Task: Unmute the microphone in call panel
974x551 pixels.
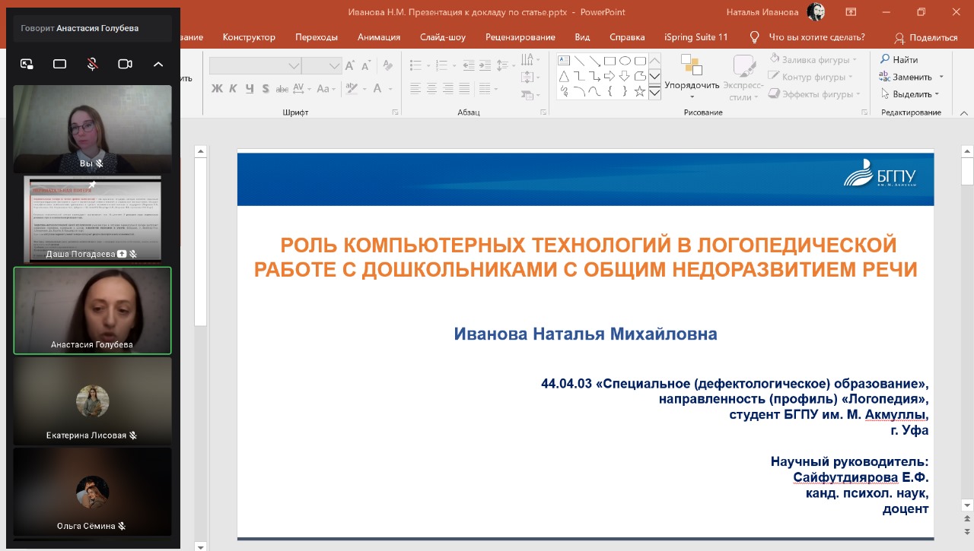Action: (92, 65)
